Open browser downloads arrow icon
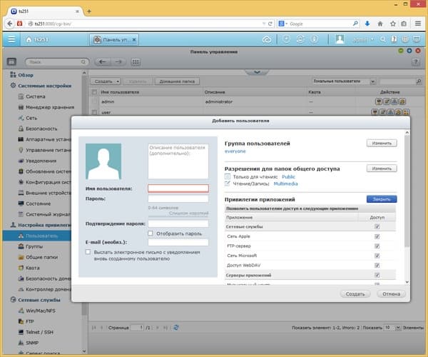428x357 pixels. 367,24
